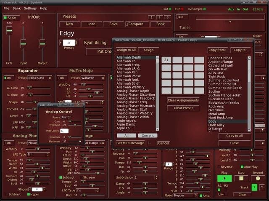
Task: Open flanger LFO Type Tri dropdown
Action: click(x=88, y=190)
